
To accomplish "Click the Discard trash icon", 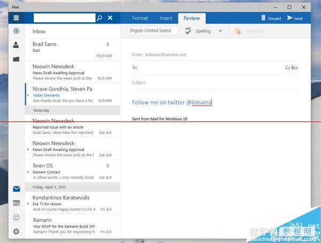I will click(x=263, y=18).
